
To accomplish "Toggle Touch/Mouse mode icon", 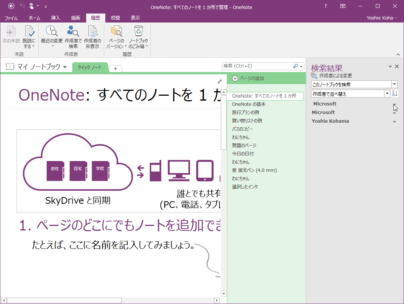I will (31, 6).
